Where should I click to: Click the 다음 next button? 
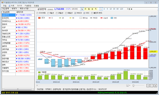[130, 9]
